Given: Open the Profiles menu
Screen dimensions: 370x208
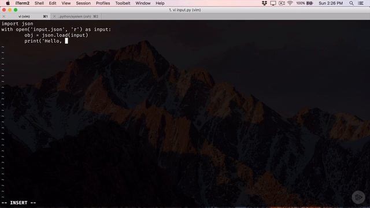Looking at the screenshot, I should [x=103, y=3].
